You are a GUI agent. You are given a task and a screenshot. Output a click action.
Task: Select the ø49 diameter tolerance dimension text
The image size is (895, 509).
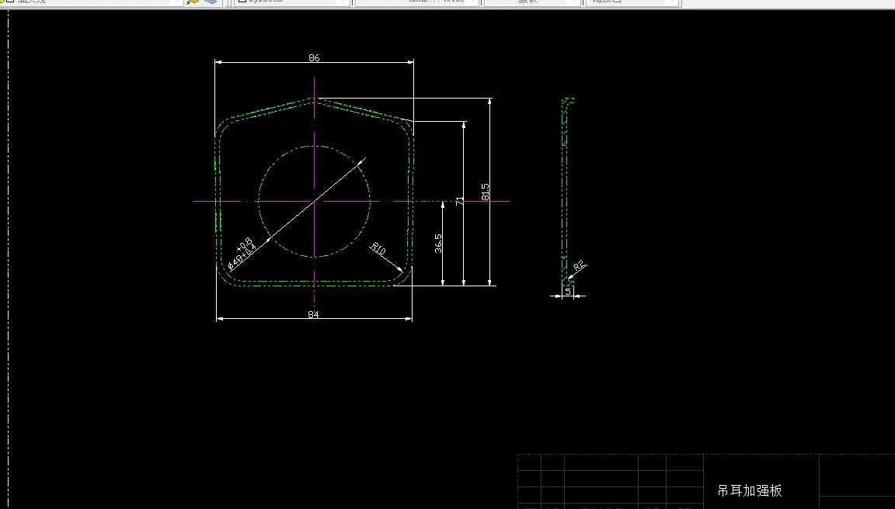[242, 253]
